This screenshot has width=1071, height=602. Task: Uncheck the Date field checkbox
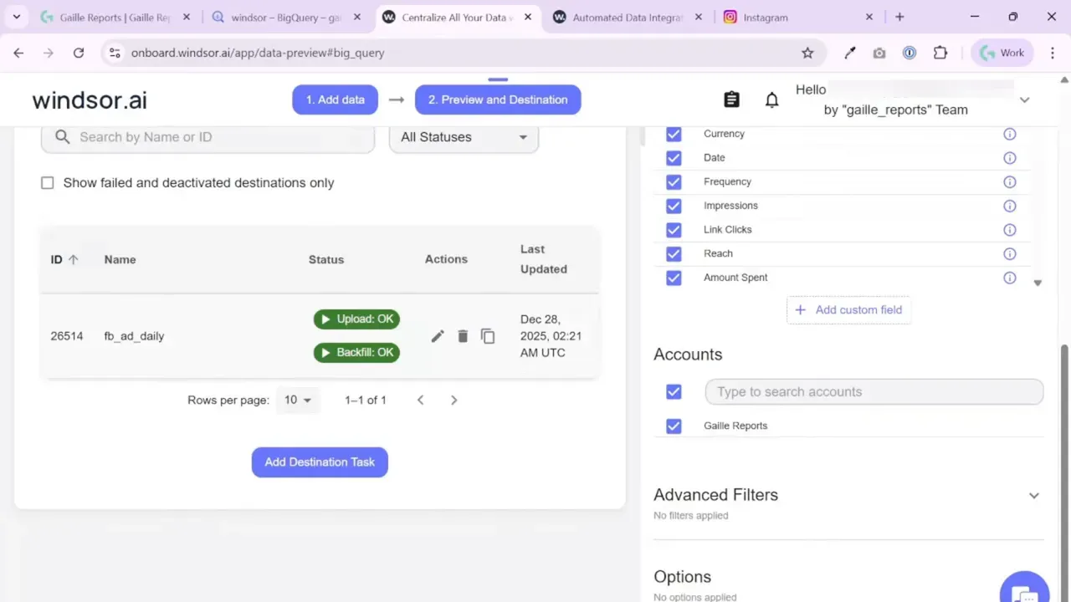click(x=674, y=158)
